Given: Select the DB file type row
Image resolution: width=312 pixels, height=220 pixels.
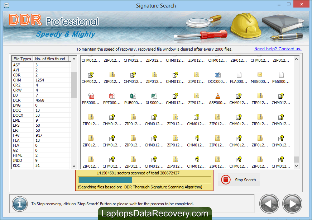Looking at the screenshot, I should coord(41,95).
